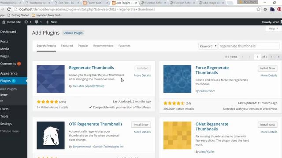Select the Popular tab
Image resolution: width=282 pixels, height=158 pixels.
tap(83, 46)
